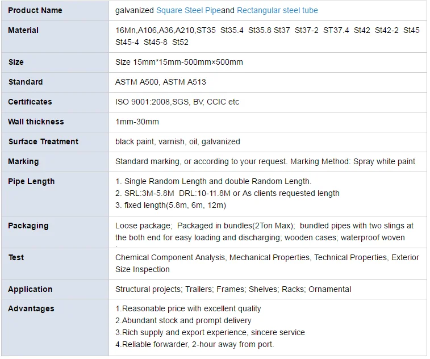
Task: Click the ASTM A500, ASTM A513 value
Action: [x=160, y=82]
